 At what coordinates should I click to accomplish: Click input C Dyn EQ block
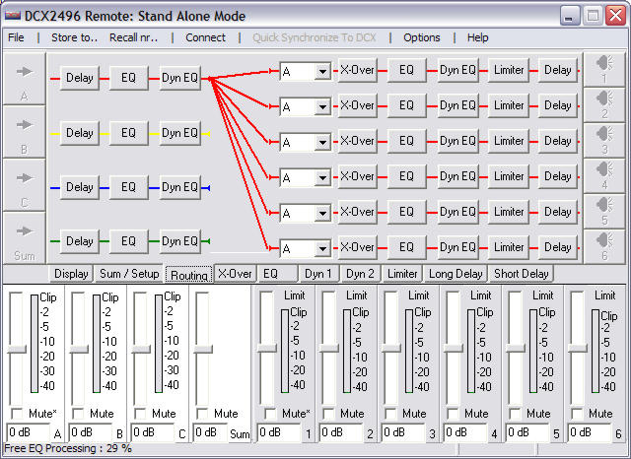(179, 187)
